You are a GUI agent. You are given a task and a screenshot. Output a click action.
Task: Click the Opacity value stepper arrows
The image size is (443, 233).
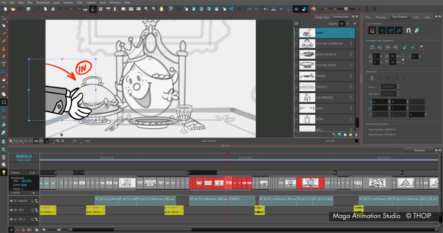pyautogui.click(x=348, y=24)
